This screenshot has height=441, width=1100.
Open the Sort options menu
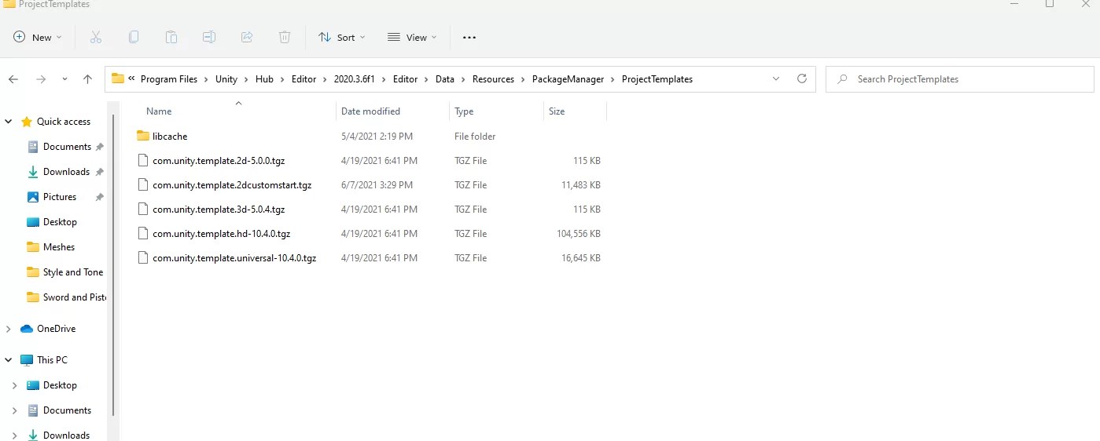pos(342,37)
